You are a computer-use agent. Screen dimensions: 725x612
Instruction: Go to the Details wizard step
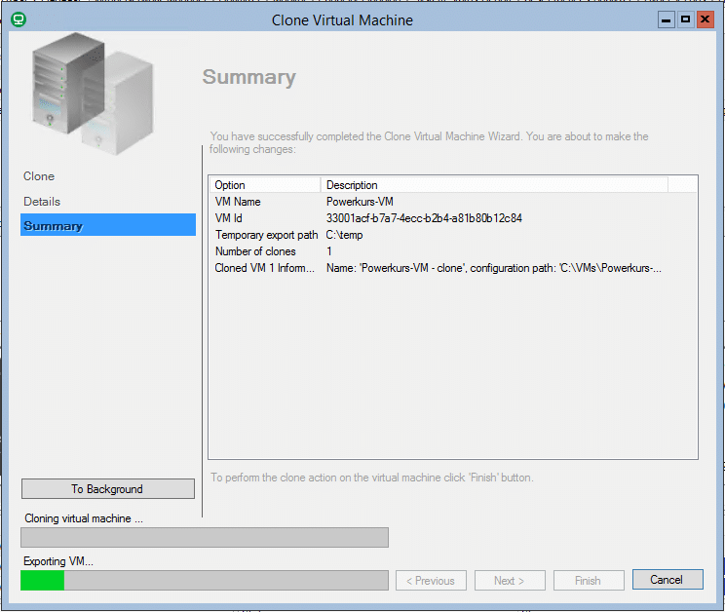42,202
